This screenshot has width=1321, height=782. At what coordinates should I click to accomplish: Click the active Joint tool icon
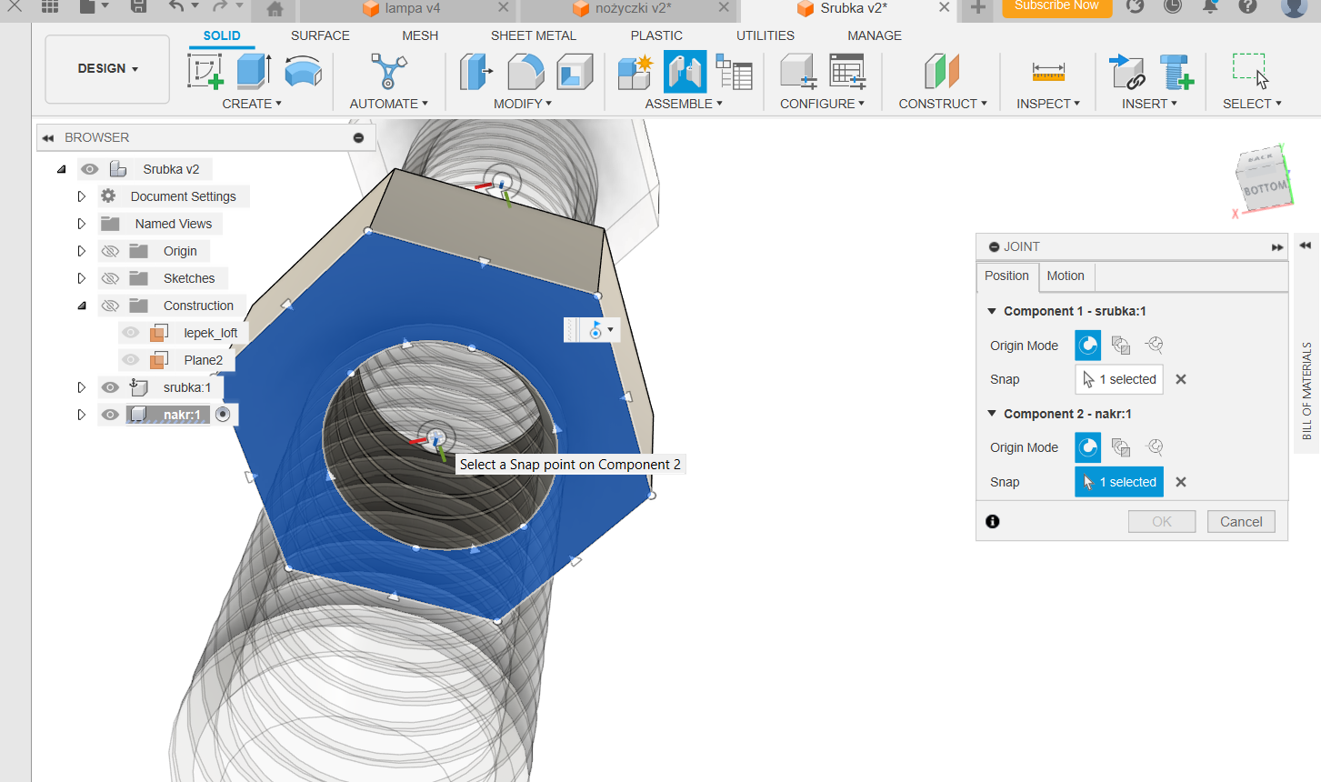685,72
